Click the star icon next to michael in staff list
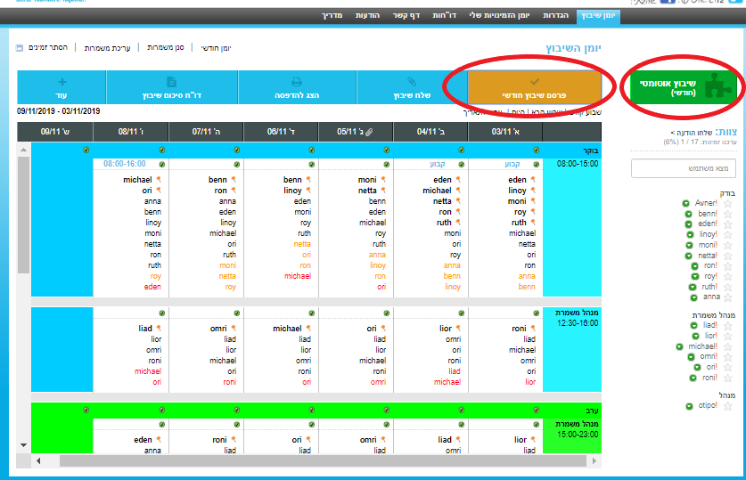 click(x=727, y=346)
